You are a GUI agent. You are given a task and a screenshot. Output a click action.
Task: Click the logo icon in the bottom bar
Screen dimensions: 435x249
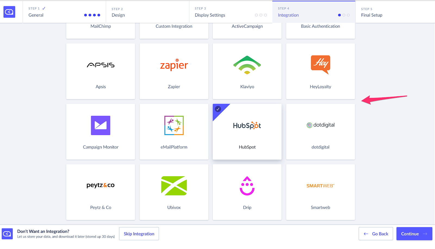pos(7,234)
